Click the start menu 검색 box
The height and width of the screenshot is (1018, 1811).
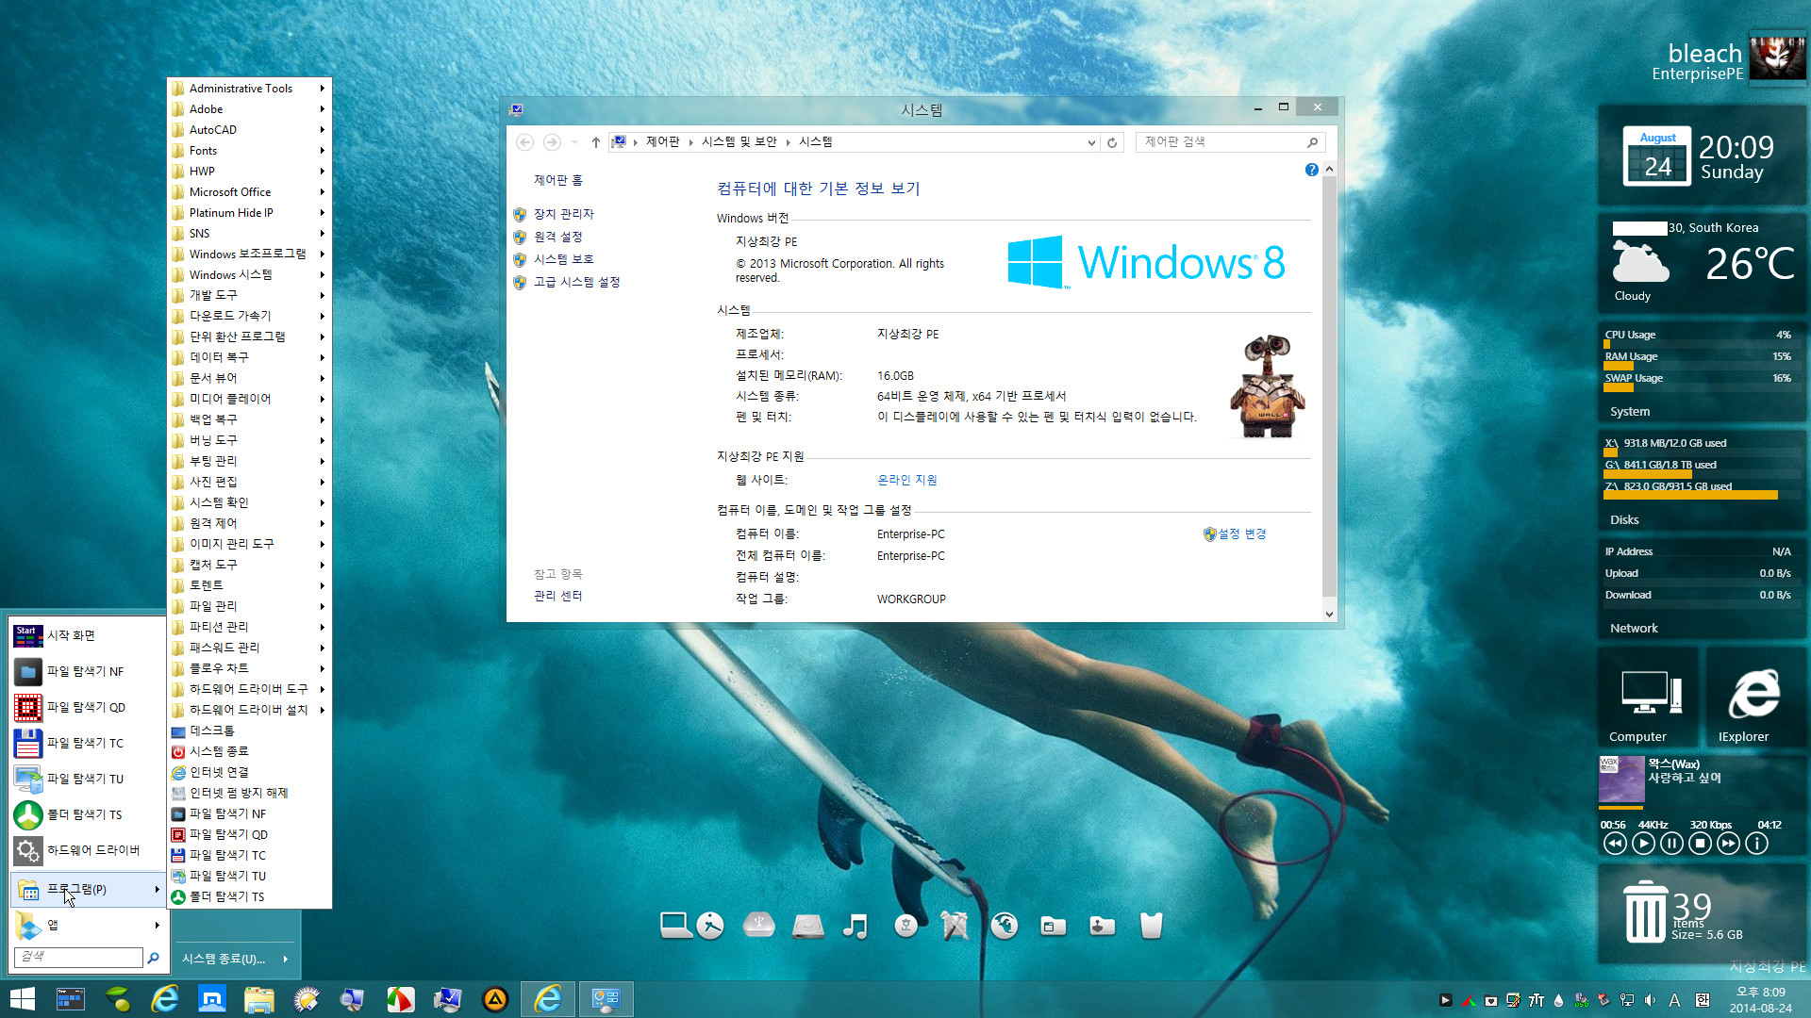click(x=78, y=958)
